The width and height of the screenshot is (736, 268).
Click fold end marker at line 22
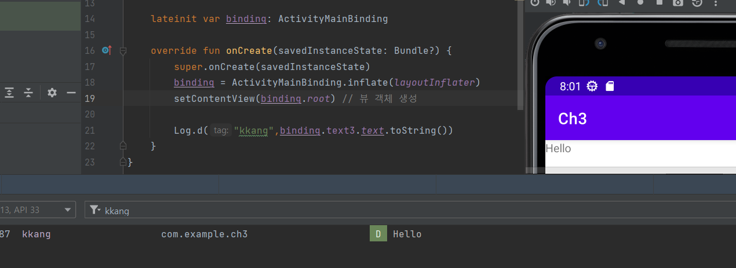(x=123, y=146)
